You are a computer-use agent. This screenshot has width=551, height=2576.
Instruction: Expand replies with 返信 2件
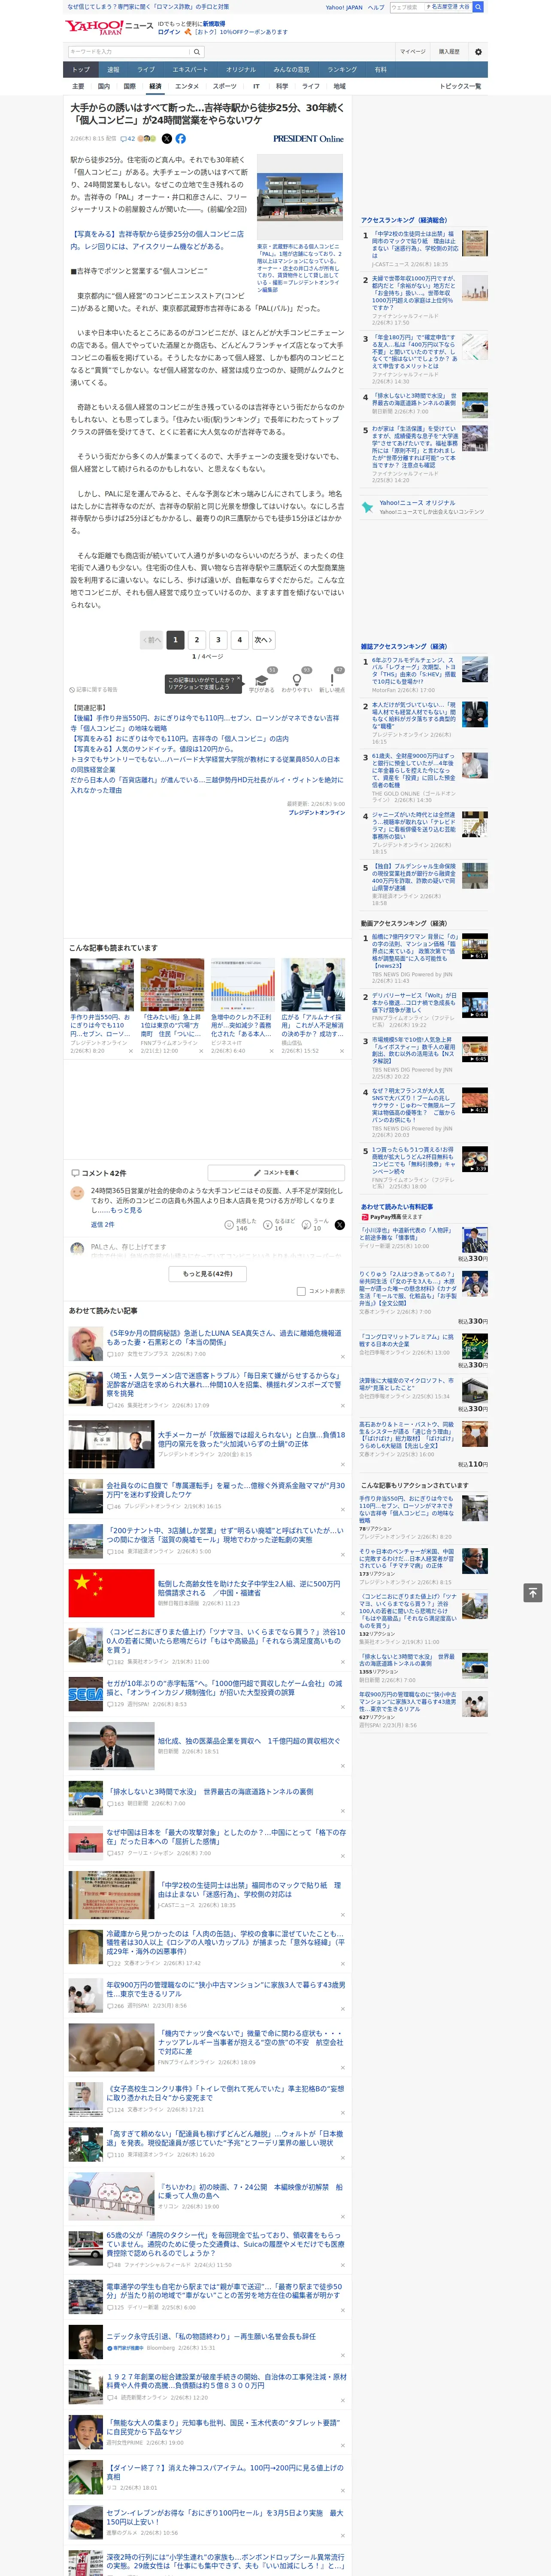[103, 1224]
